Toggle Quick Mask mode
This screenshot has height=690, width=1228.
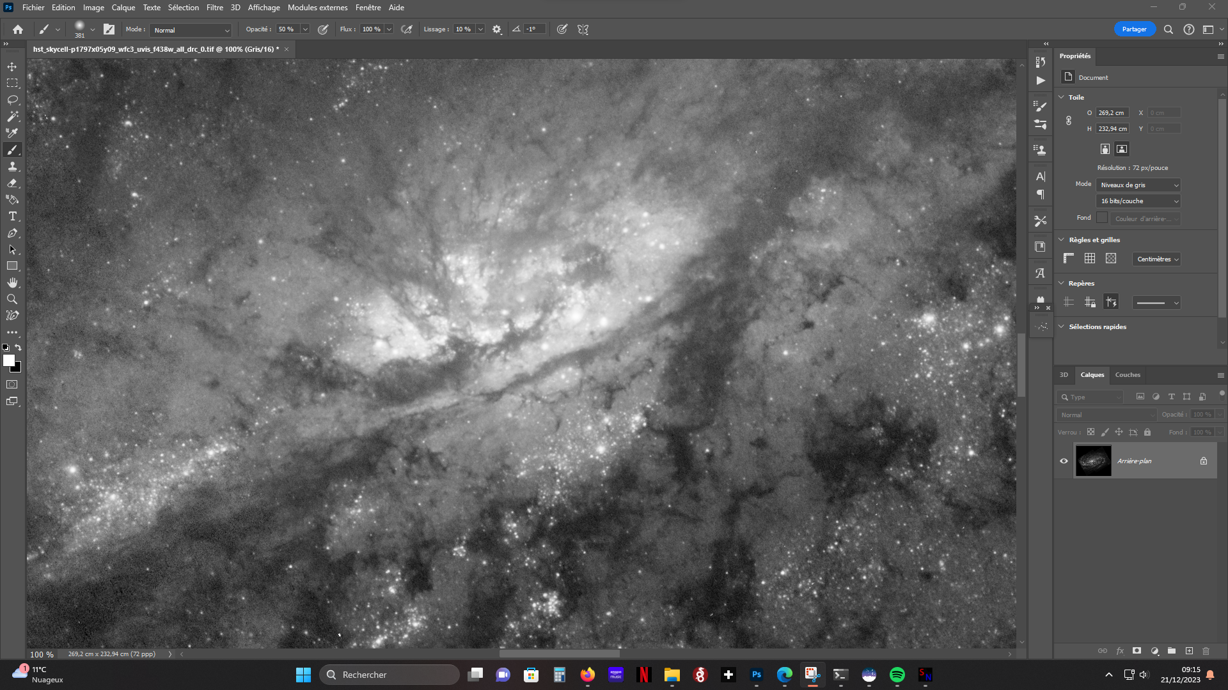12,385
